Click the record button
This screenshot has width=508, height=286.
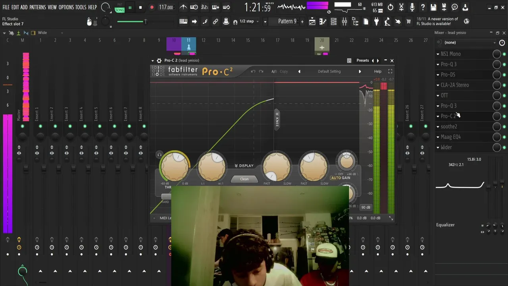pos(152,8)
